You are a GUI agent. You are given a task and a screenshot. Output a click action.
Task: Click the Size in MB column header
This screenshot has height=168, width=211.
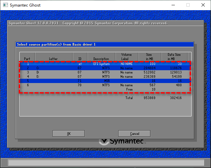150,57
